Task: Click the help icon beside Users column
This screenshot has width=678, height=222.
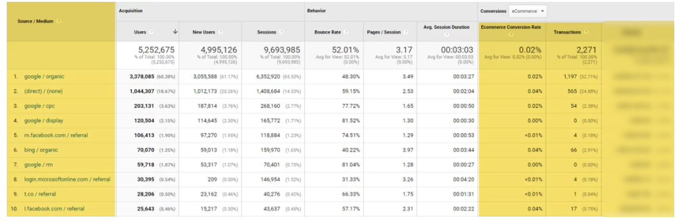Action: pos(151,32)
